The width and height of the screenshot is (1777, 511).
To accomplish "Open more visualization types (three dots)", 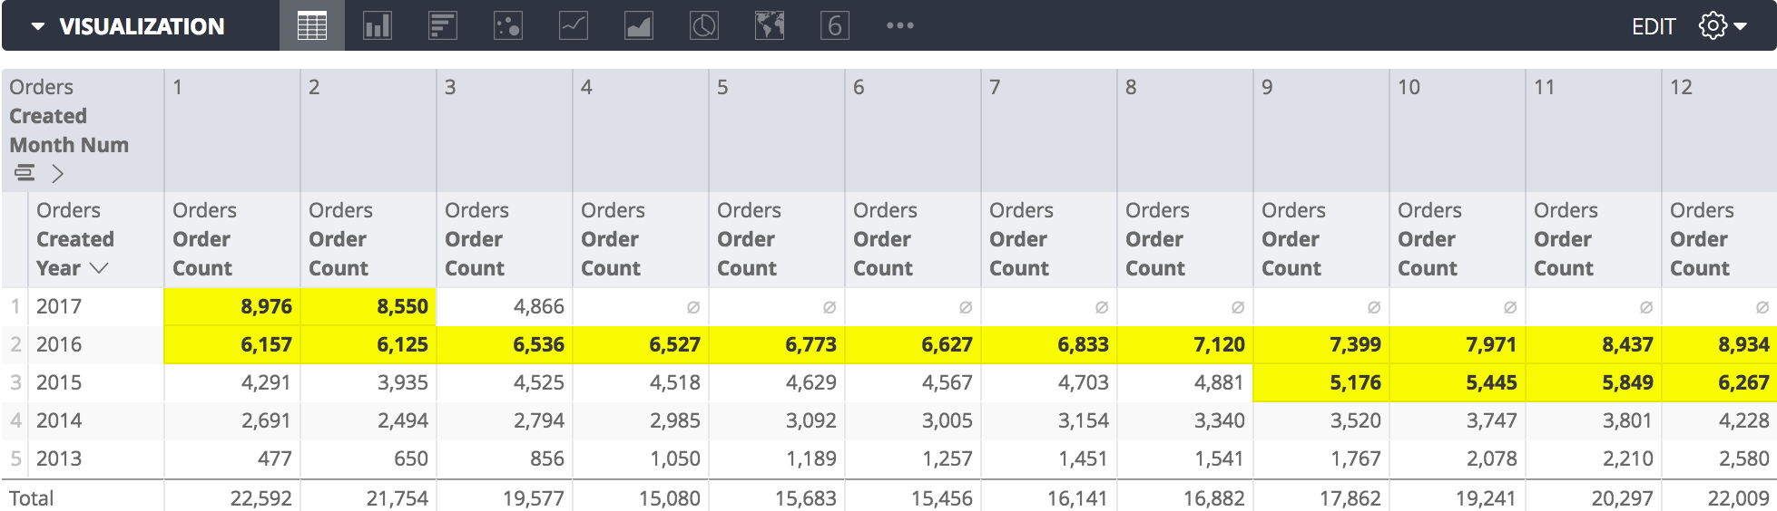I will [x=899, y=25].
